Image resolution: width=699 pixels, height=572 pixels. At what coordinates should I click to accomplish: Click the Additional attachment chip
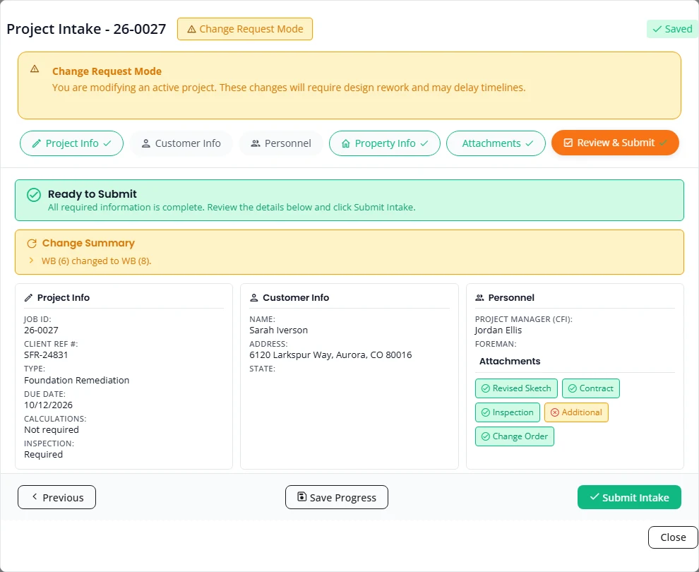(576, 412)
